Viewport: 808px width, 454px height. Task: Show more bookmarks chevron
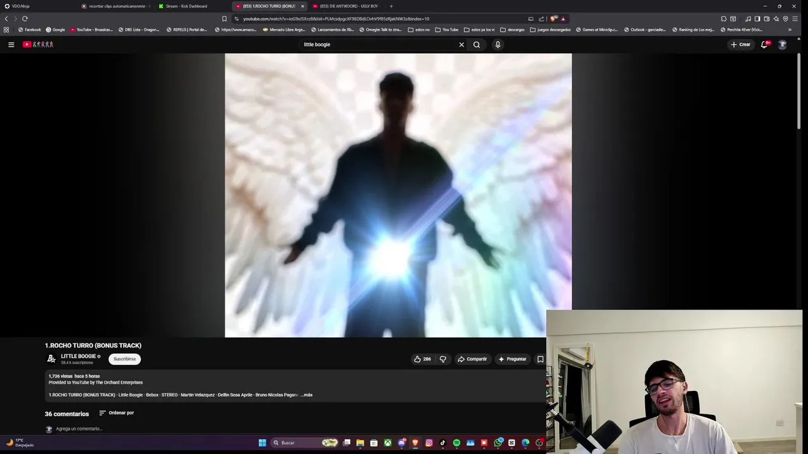(x=790, y=30)
